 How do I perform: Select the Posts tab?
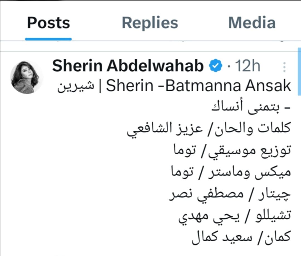tap(48, 23)
